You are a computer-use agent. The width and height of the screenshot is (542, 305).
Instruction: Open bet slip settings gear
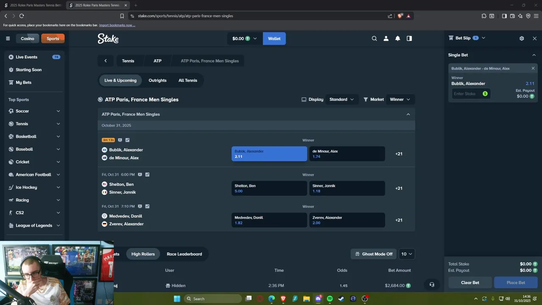522,38
